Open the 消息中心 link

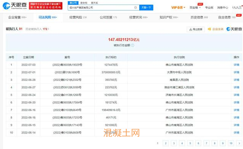[222, 7]
